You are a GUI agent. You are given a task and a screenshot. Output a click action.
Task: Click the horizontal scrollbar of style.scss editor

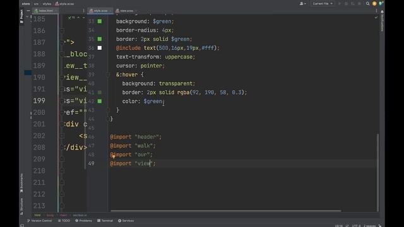click(226, 211)
